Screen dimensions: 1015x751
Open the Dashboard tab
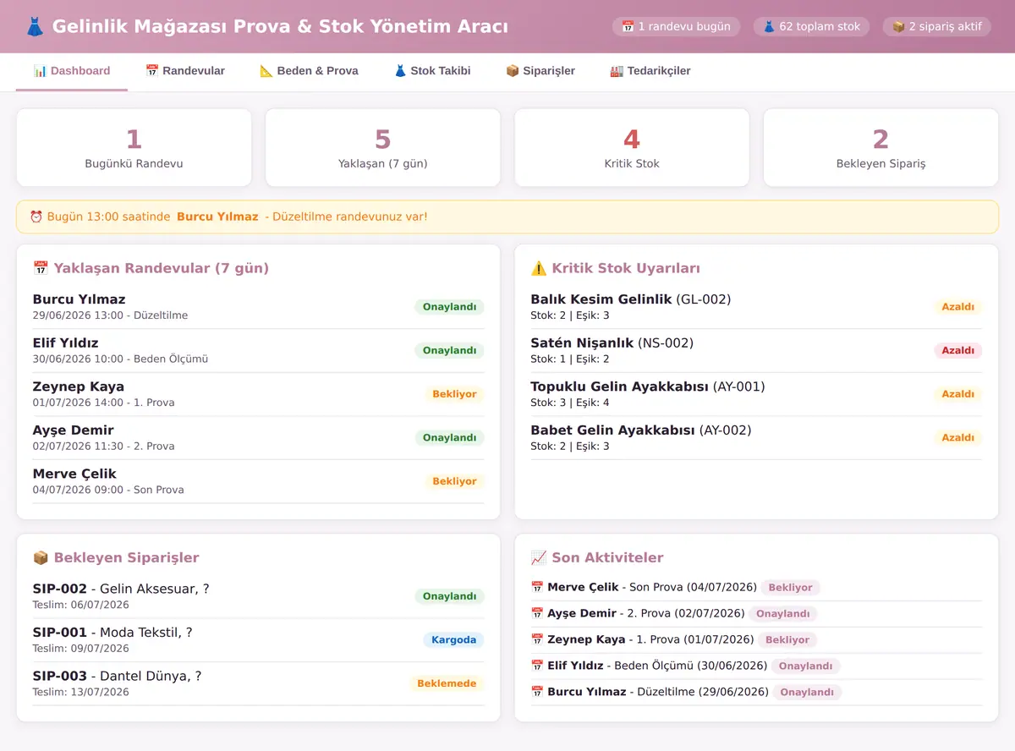(72, 71)
